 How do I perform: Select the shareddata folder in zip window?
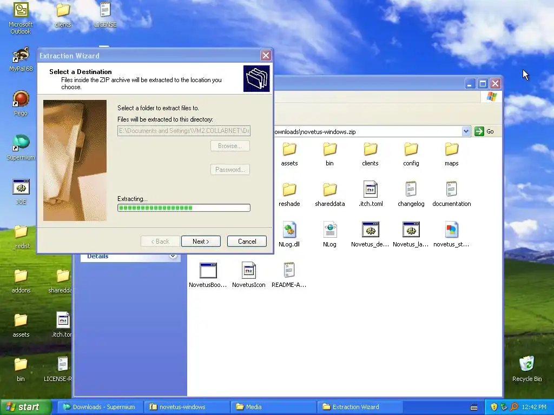point(329,195)
